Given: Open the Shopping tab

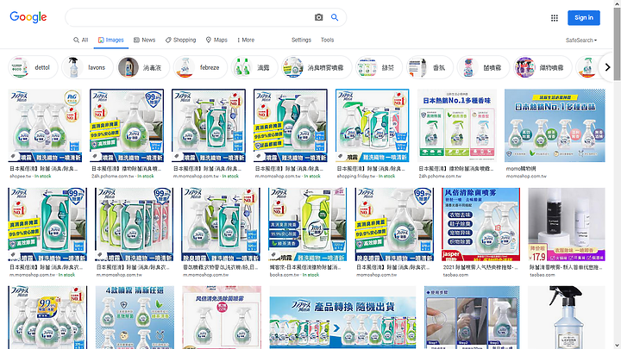Looking at the screenshot, I should tap(180, 40).
